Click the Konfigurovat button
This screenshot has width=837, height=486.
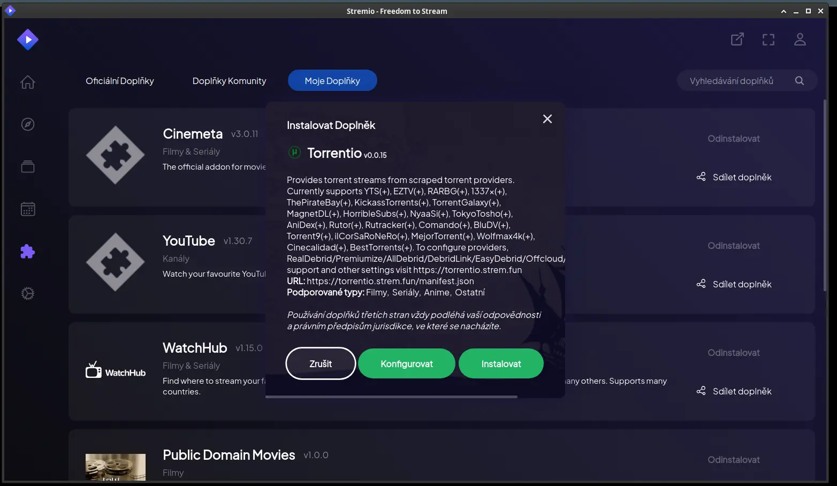click(x=407, y=363)
